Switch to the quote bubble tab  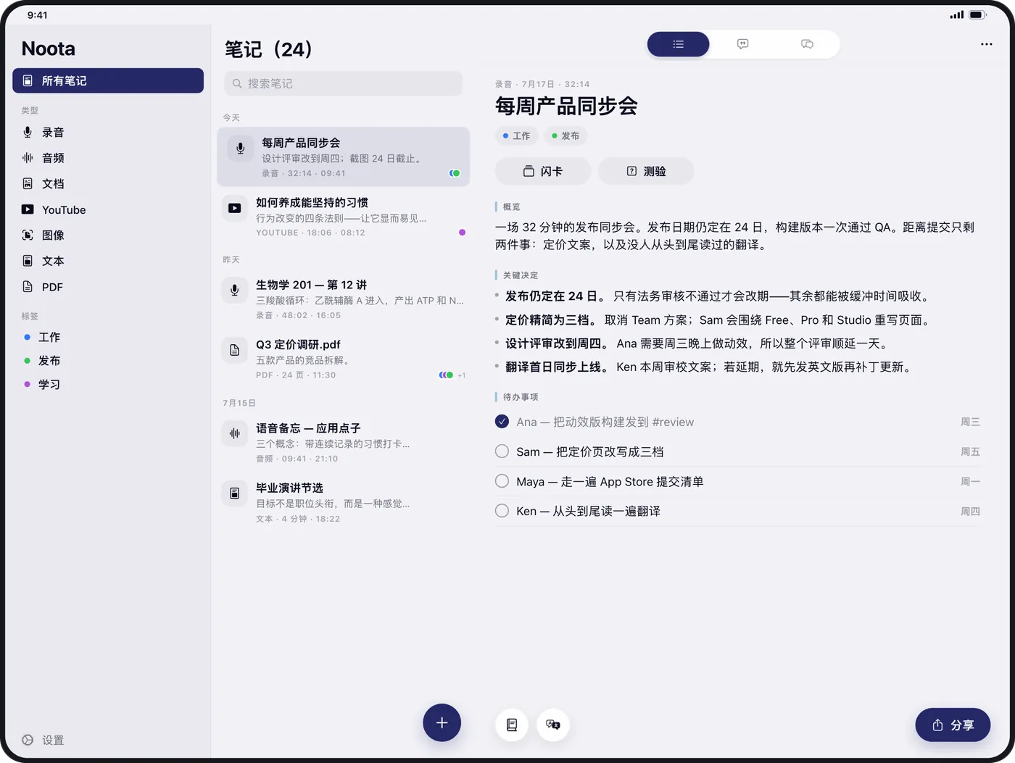(x=742, y=44)
